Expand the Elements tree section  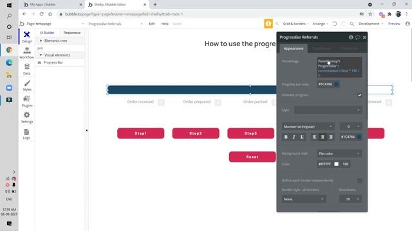point(60,41)
